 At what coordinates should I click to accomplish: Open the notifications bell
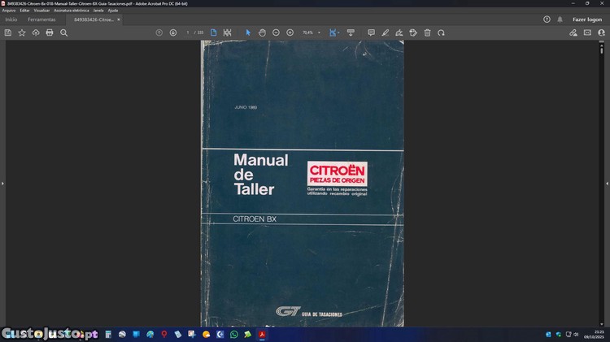560,19
